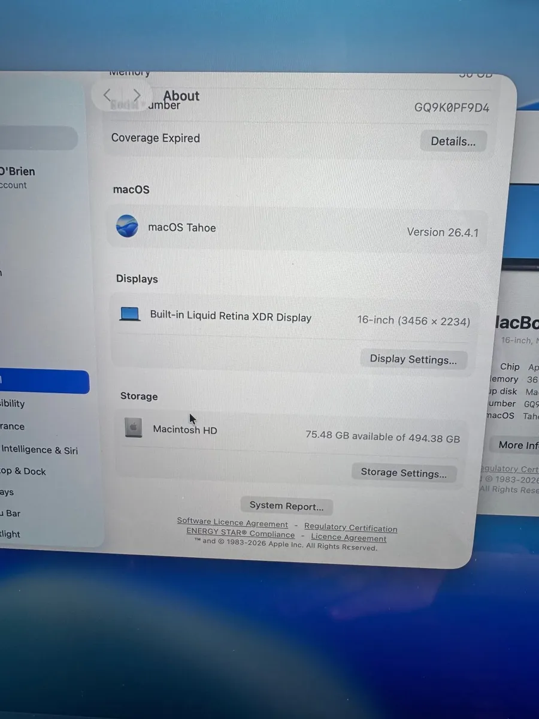Open the Licence Agreement link
539x719 pixels.
click(349, 537)
